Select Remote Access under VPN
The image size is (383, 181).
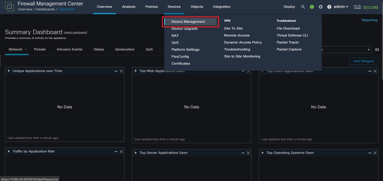[237, 35]
